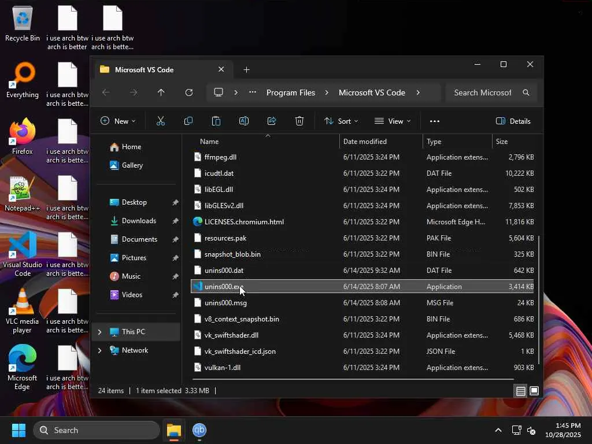Click the Delete trash icon
The image size is (592, 444).
pos(299,121)
